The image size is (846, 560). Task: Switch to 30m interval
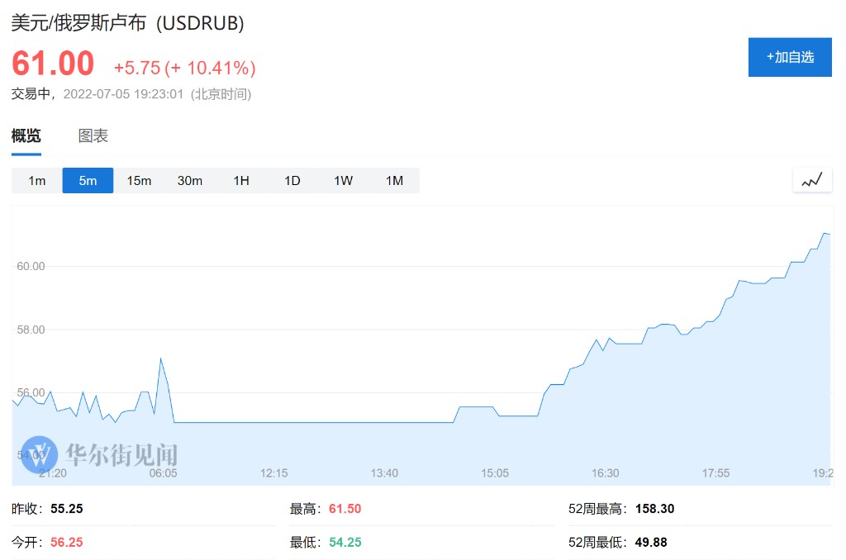pyautogui.click(x=190, y=181)
